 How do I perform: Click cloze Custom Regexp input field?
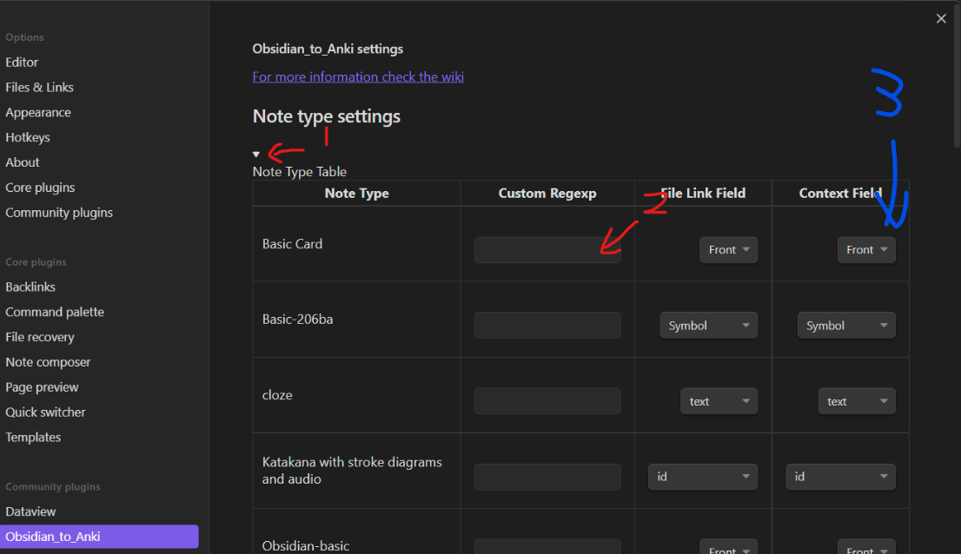pos(547,401)
